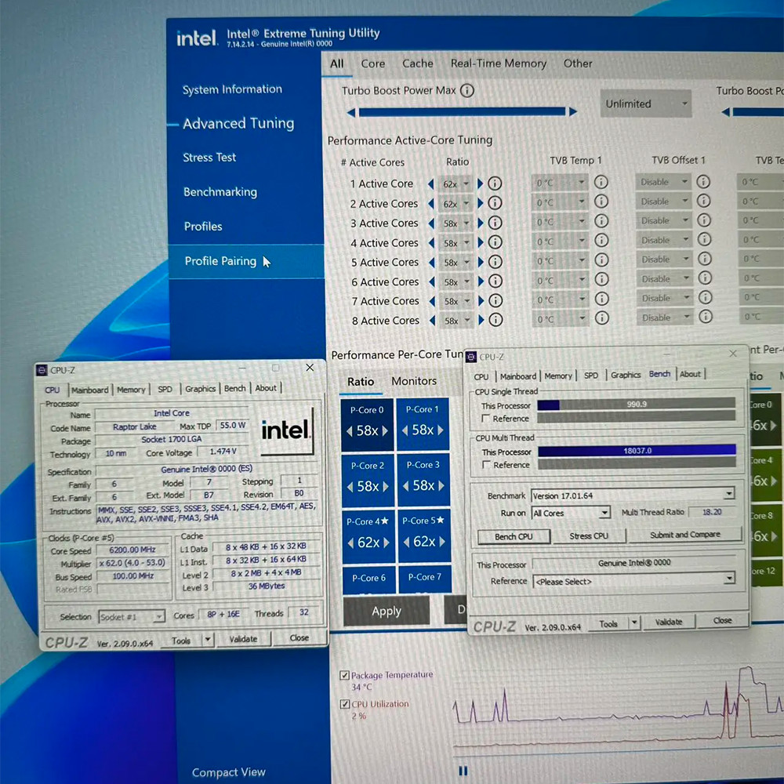Click left arrow of Turbo Boost Power Max slider
Image resolution: width=784 pixels, height=784 pixels.
tap(351, 112)
